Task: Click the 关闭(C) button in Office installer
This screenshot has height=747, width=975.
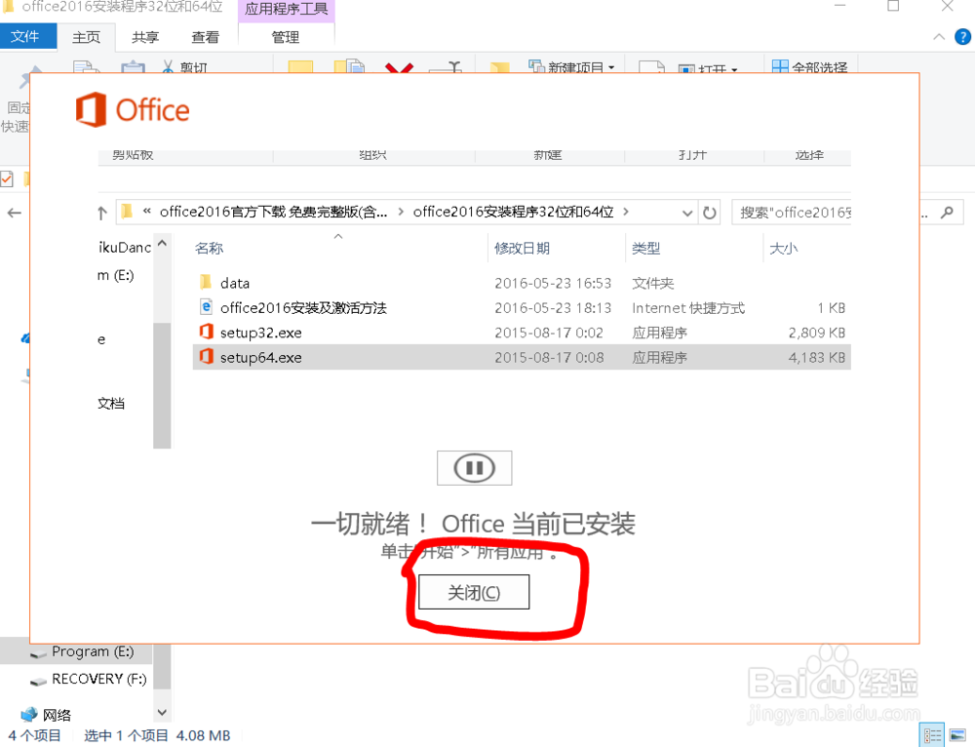Action: pos(474,592)
